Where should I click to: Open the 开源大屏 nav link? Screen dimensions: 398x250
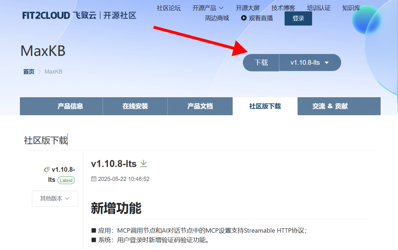pyautogui.click(x=248, y=8)
